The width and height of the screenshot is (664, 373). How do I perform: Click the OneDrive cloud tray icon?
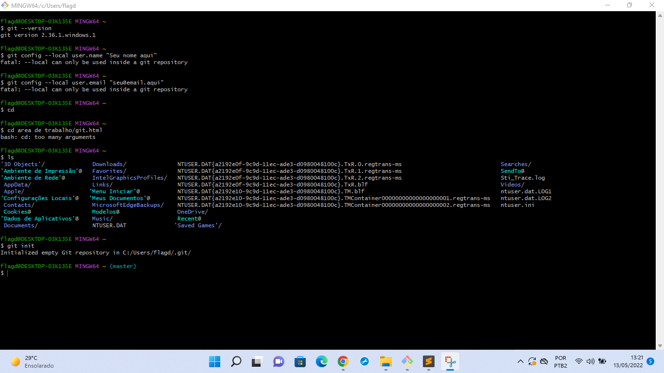[x=544, y=361]
